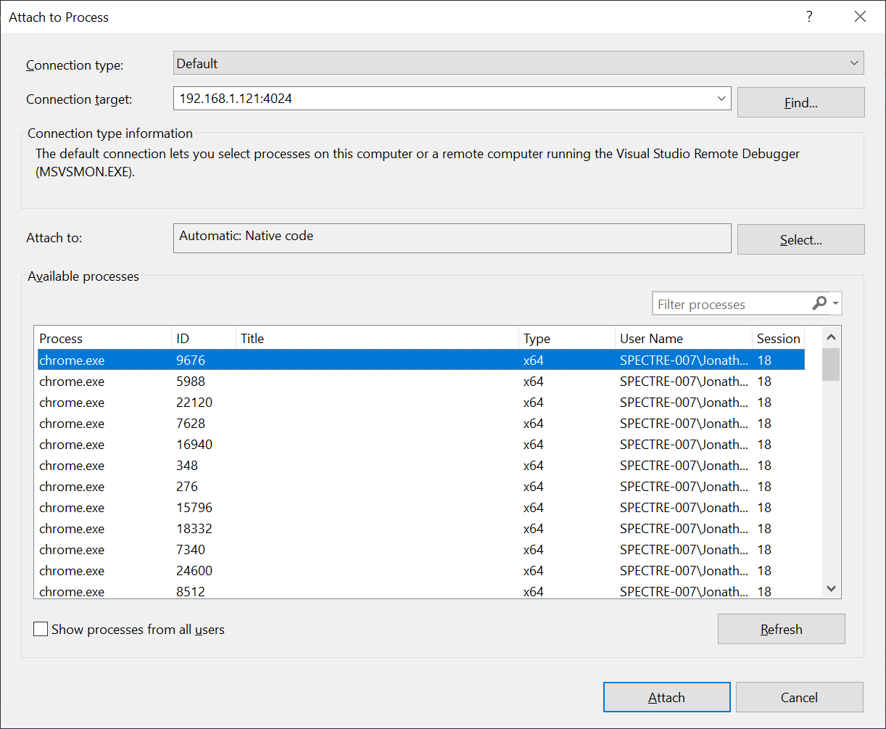This screenshot has height=729, width=886.
Task: Click the Select button
Action: pos(800,239)
